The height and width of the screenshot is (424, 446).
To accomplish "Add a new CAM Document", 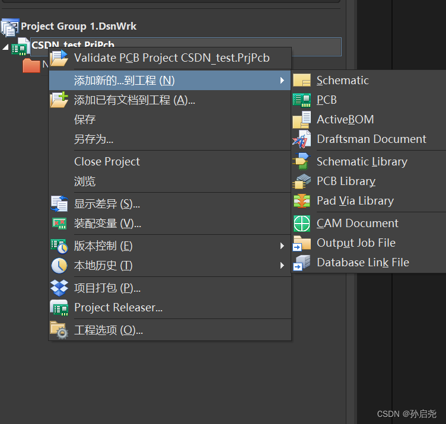I will coord(369,223).
